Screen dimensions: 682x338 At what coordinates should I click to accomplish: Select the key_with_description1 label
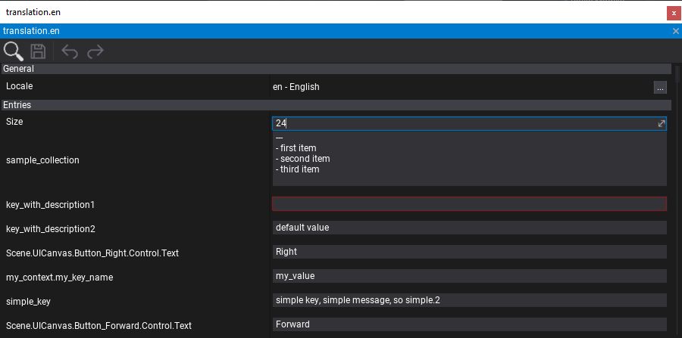coord(51,205)
